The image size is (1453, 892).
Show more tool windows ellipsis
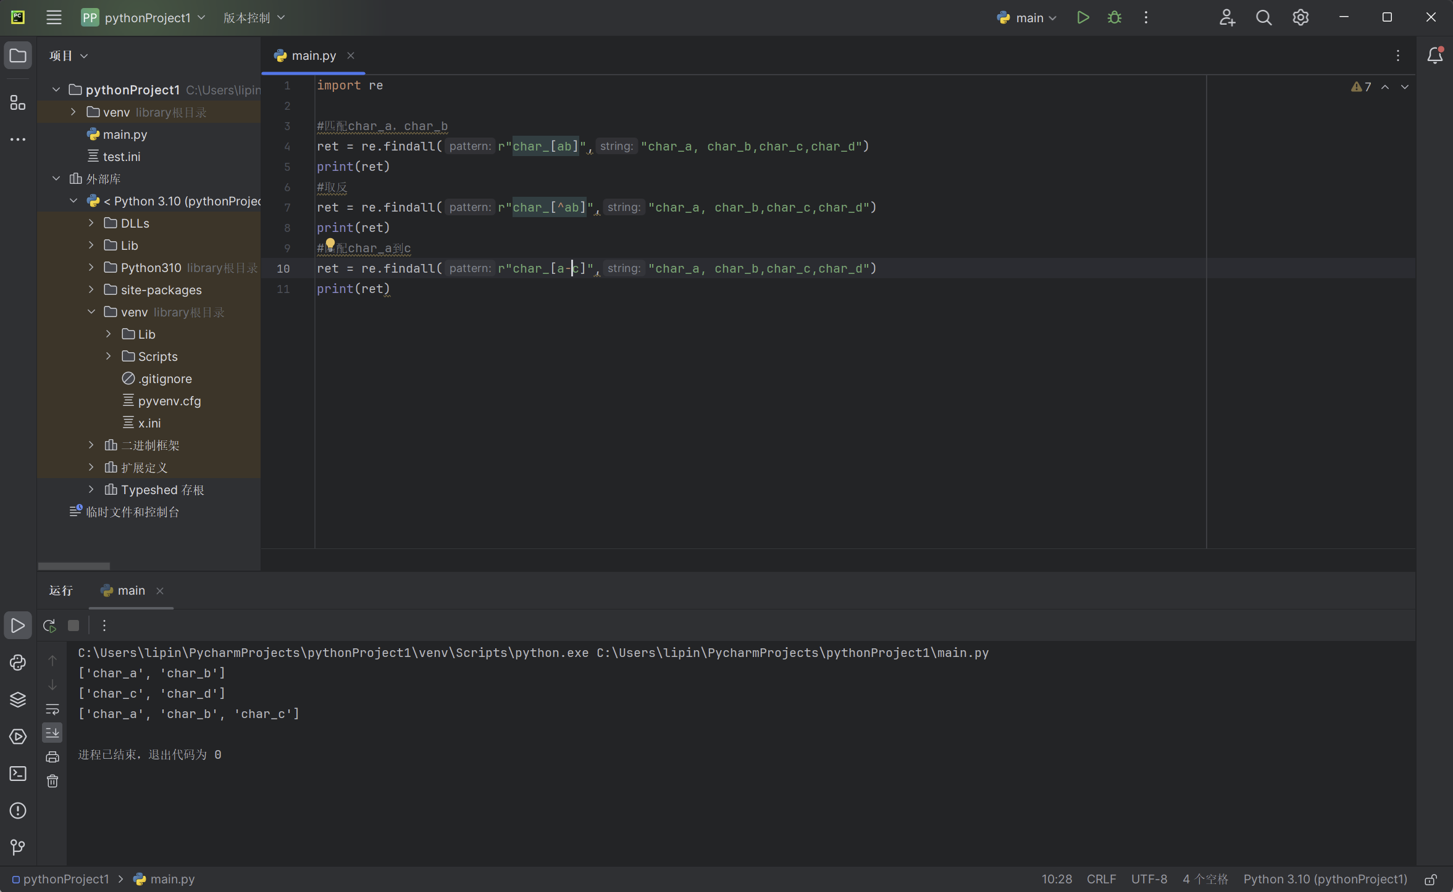(x=18, y=139)
